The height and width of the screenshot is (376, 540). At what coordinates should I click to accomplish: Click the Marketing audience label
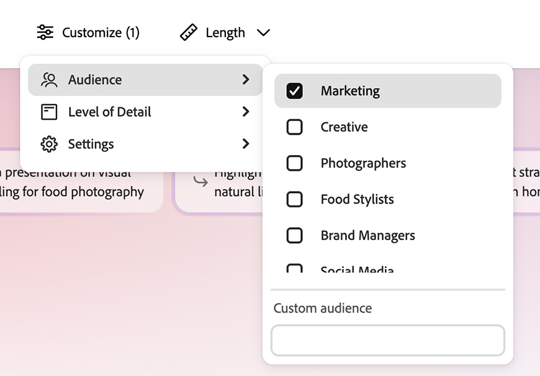(x=350, y=91)
